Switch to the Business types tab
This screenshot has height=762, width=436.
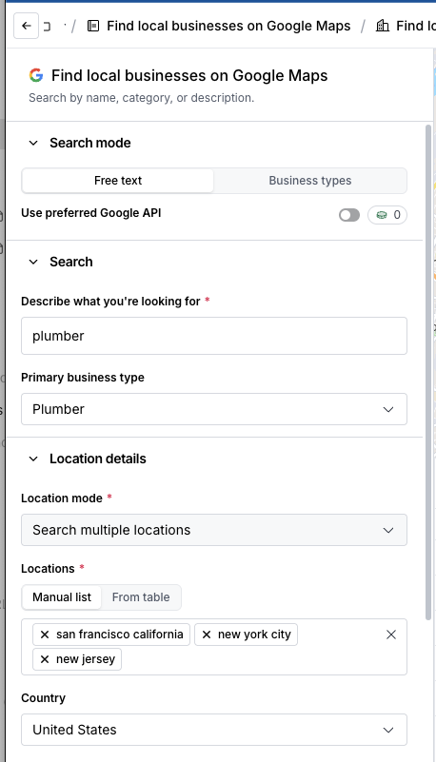pos(310,181)
